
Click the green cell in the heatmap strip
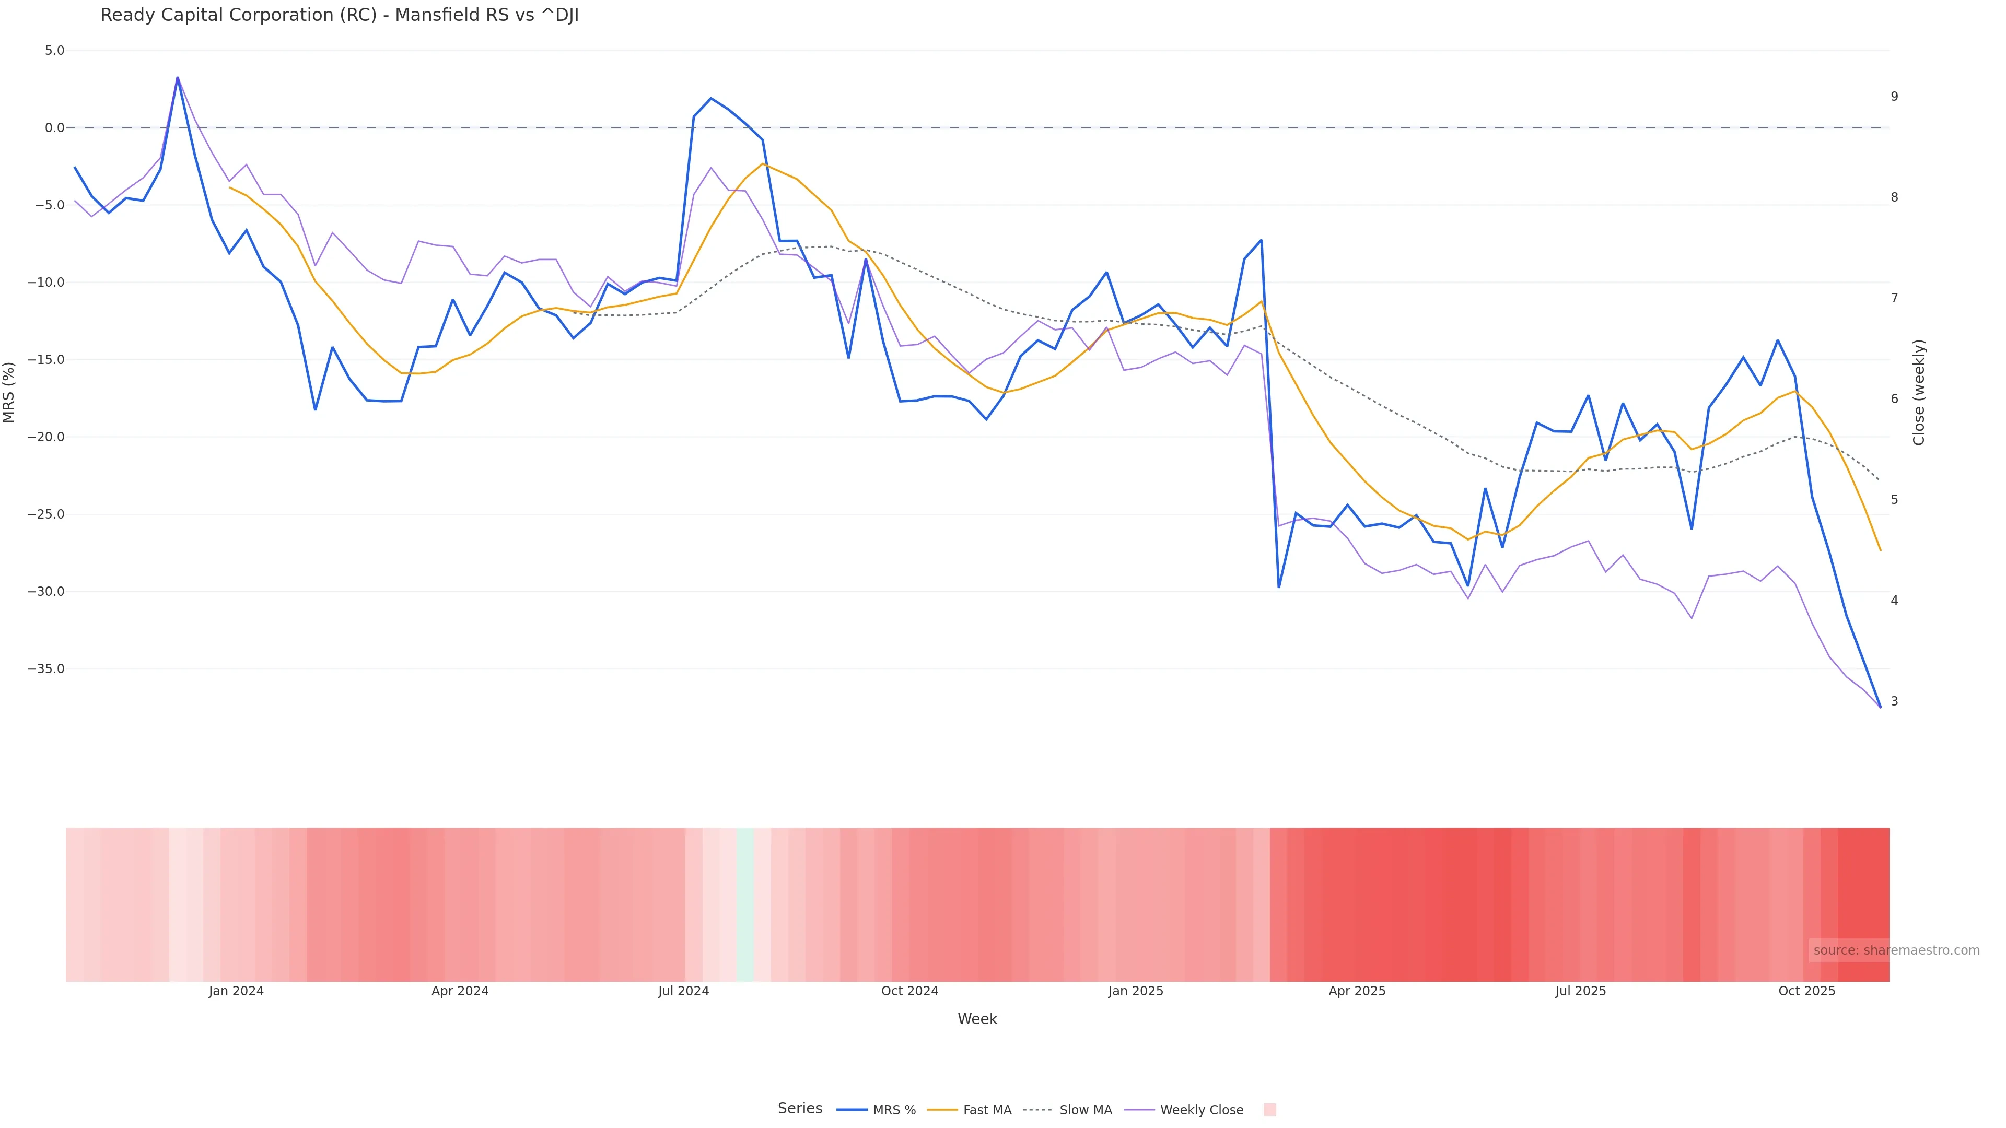tap(745, 904)
